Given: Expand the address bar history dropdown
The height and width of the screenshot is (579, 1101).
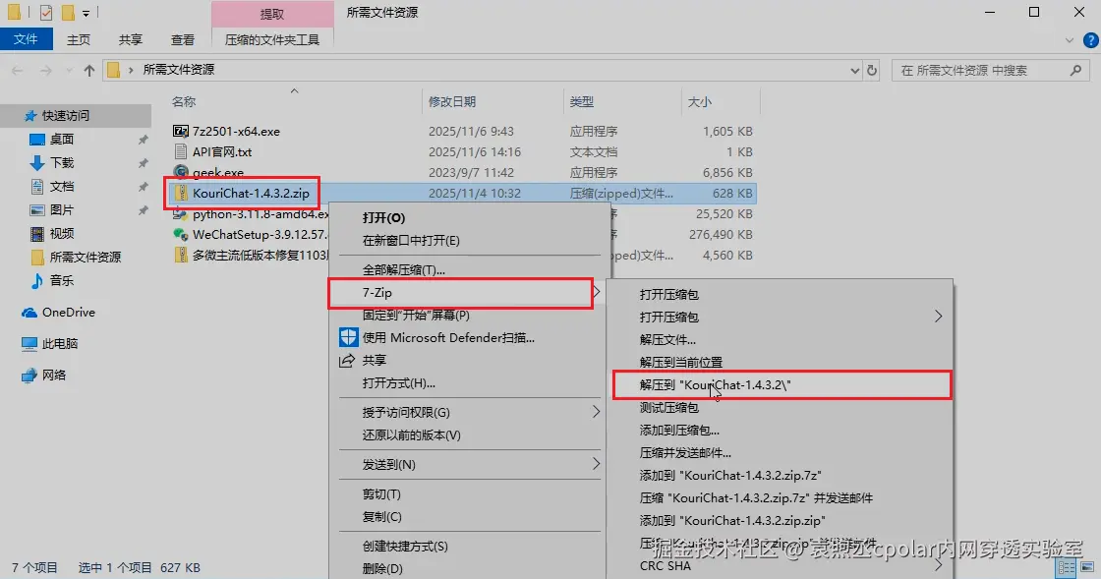Looking at the screenshot, I should [x=854, y=70].
